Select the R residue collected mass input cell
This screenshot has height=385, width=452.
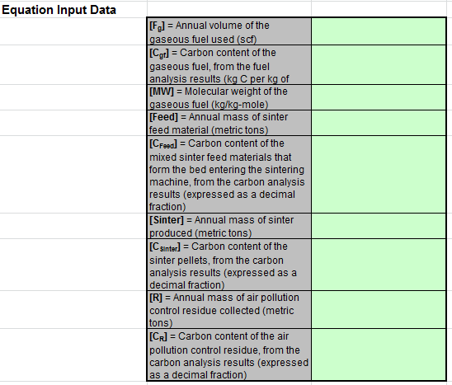[379, 310]
